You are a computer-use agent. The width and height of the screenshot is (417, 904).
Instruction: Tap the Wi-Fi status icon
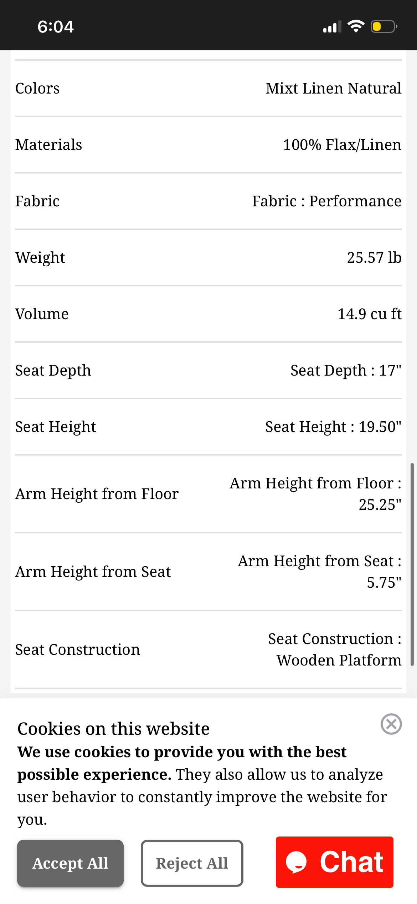tap(356, 26)
